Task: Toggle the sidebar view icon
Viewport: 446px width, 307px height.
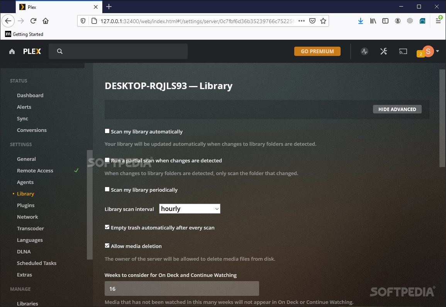Action: coord(385,21)
